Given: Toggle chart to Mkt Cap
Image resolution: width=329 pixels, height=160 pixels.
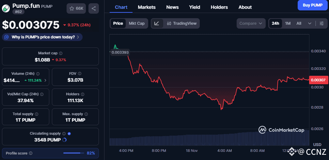Looking at the screenshot, I should [137, 23].
